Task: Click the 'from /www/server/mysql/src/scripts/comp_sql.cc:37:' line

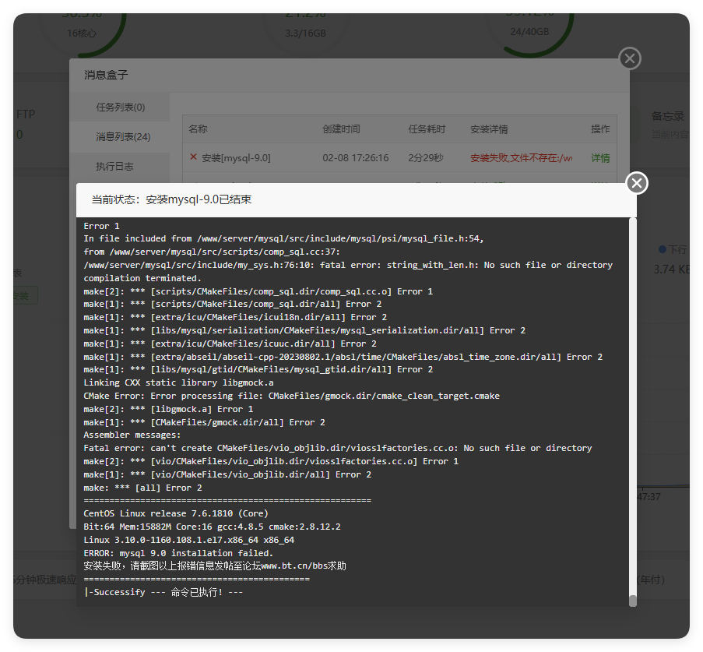Action: point(212,252)
